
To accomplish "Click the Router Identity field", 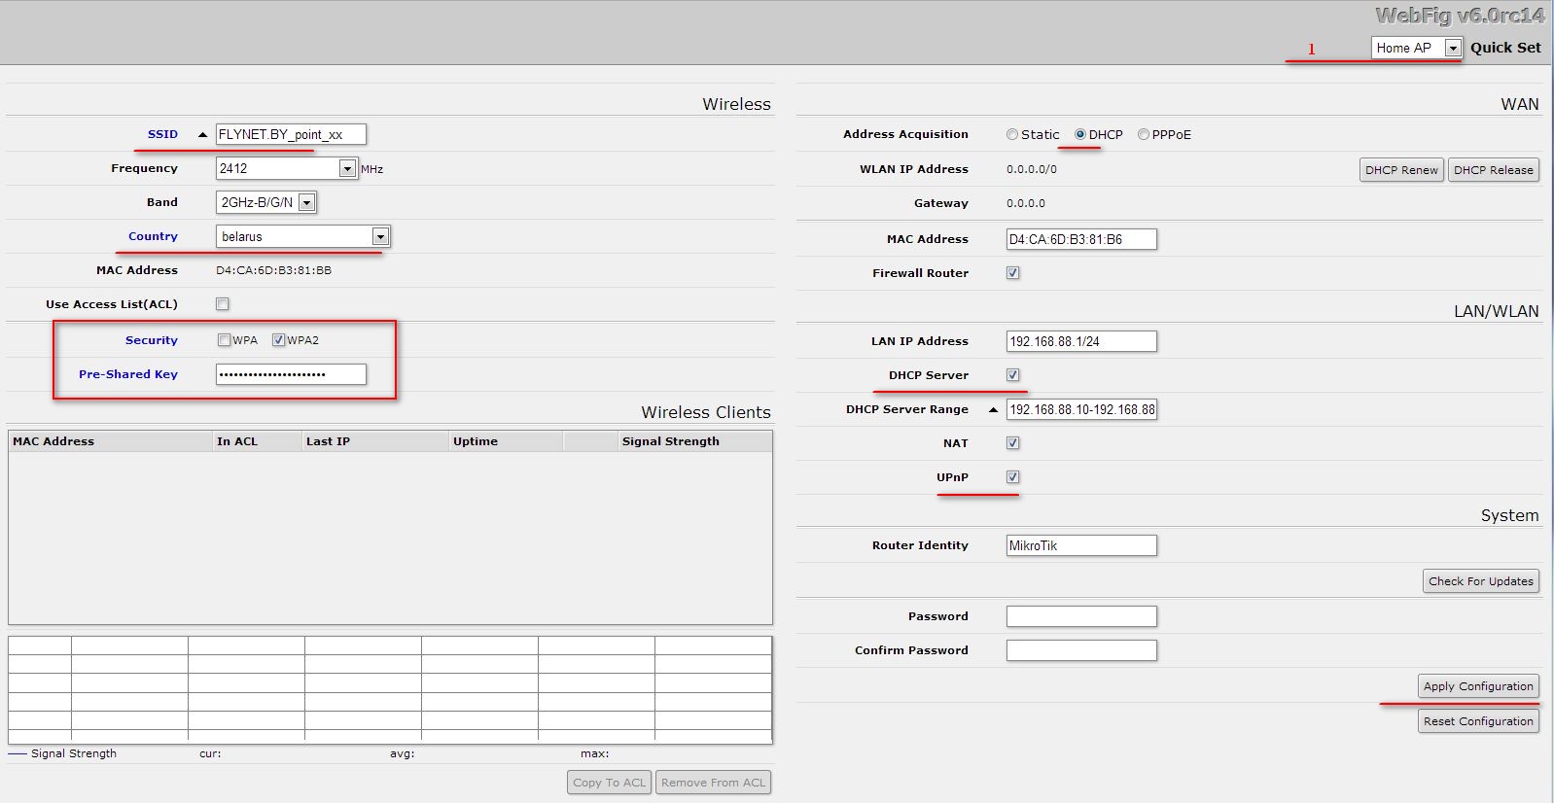I will [1081, 545].
